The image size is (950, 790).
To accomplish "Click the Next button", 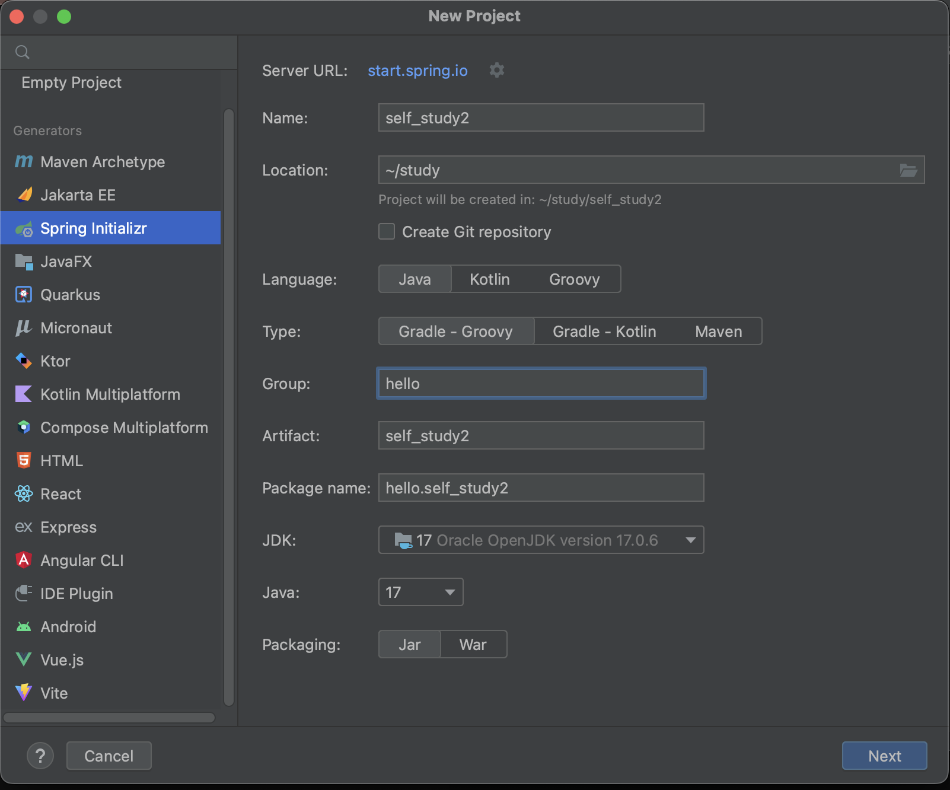I will click(884, 756).
